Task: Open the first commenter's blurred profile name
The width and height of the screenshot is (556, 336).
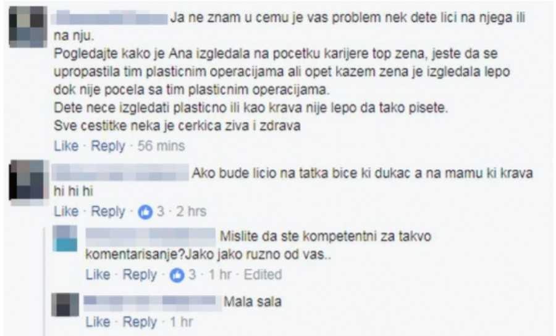Action: [x=111, y=17]
